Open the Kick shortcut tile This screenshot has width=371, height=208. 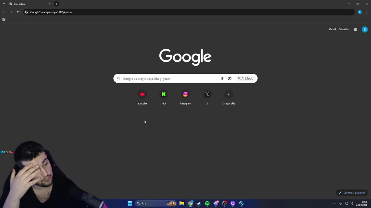click(x=164, y=98)
